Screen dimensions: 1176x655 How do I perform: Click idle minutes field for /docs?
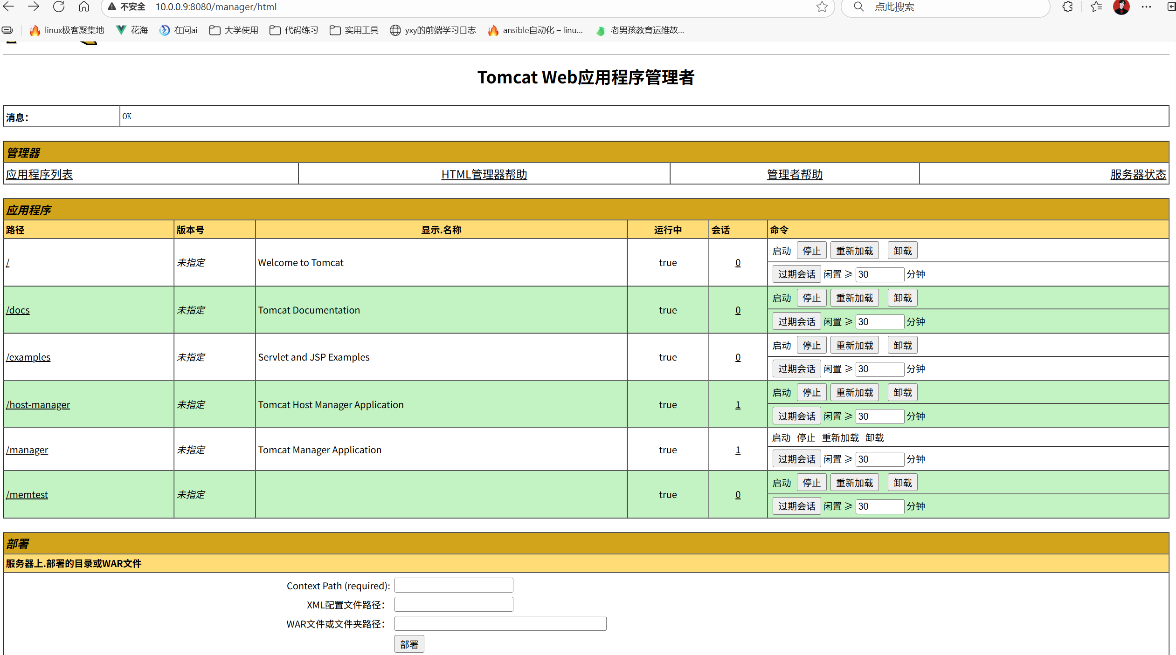[880, 321]
